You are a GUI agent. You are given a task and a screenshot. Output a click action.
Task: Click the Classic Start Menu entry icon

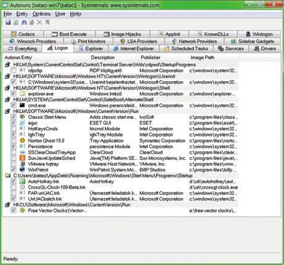(x=22, y=117)
